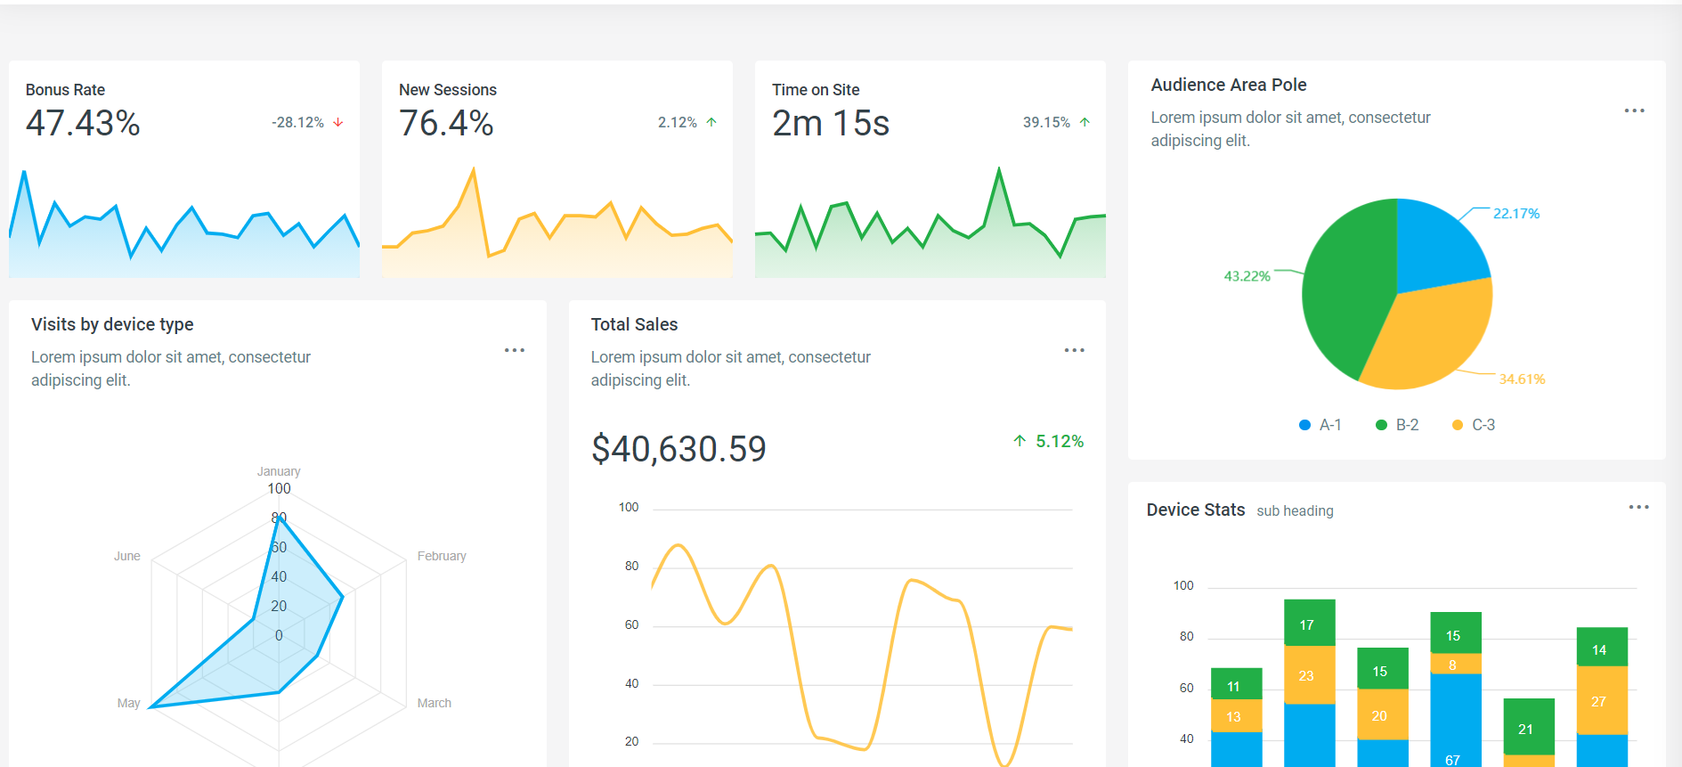1682x767 pixels.
Task: Click the blue bar segment labeled 67
Action: (x=1455, y=721)
